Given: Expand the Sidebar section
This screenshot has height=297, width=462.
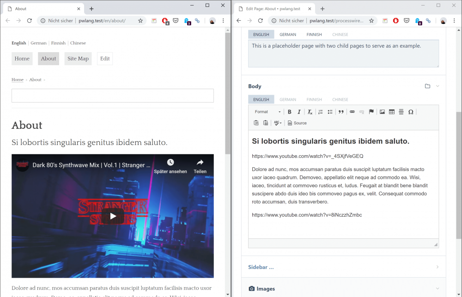Looking at the screenshot, I should click(x=437, y=267).
